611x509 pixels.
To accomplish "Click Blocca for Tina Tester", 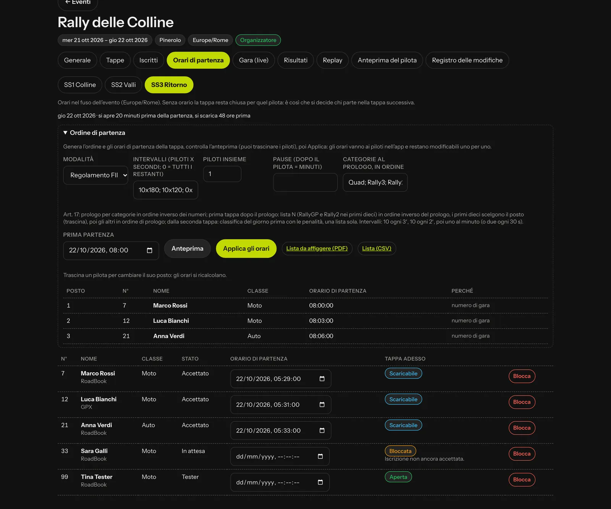I will pyautogui.click(x=522, y=480).
